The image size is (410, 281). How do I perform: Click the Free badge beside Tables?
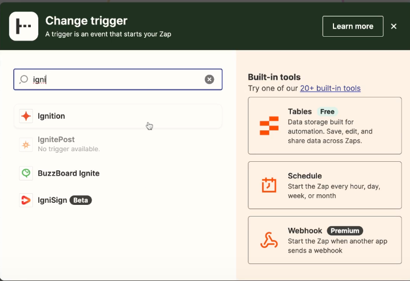(328, 111)
